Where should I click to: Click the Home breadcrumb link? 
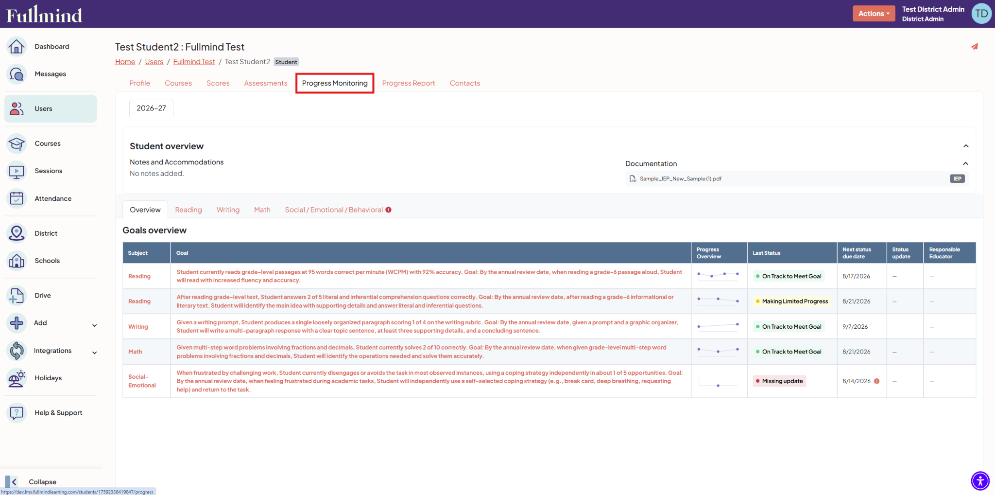125,62
